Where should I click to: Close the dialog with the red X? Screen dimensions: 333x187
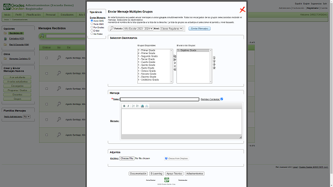click(x=242, y=9)
